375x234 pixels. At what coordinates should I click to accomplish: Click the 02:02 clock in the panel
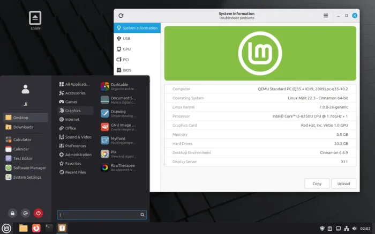(365, 229)
